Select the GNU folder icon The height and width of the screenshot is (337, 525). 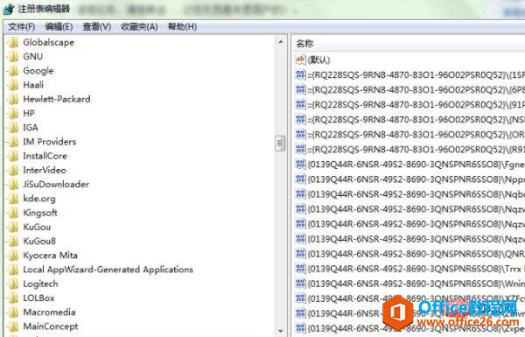click(13, 57)
